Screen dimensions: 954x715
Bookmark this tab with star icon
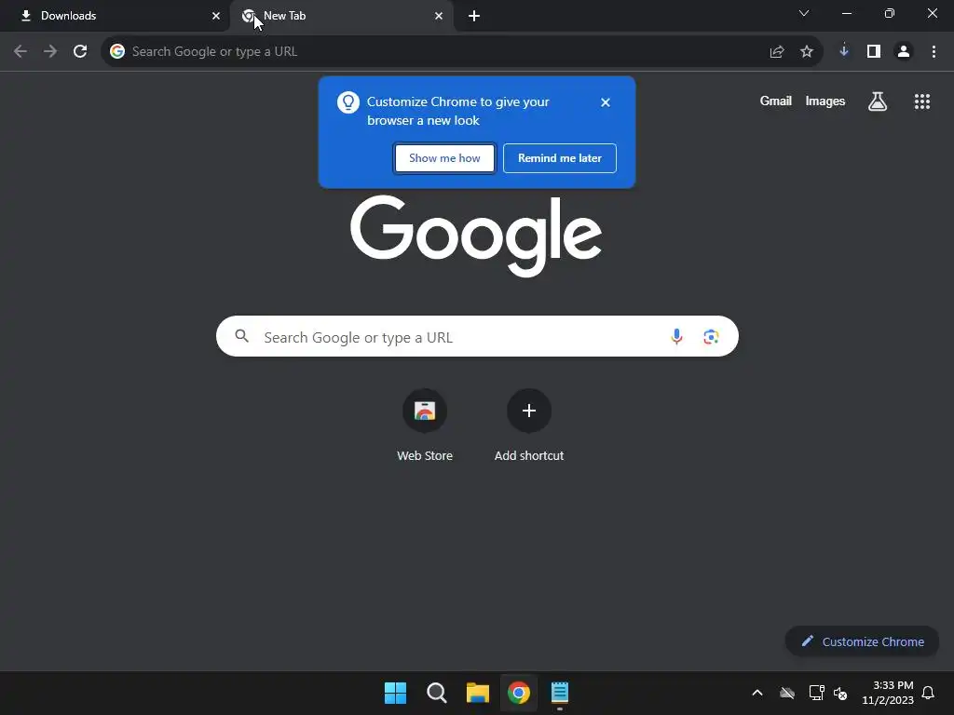click(806, 52)
